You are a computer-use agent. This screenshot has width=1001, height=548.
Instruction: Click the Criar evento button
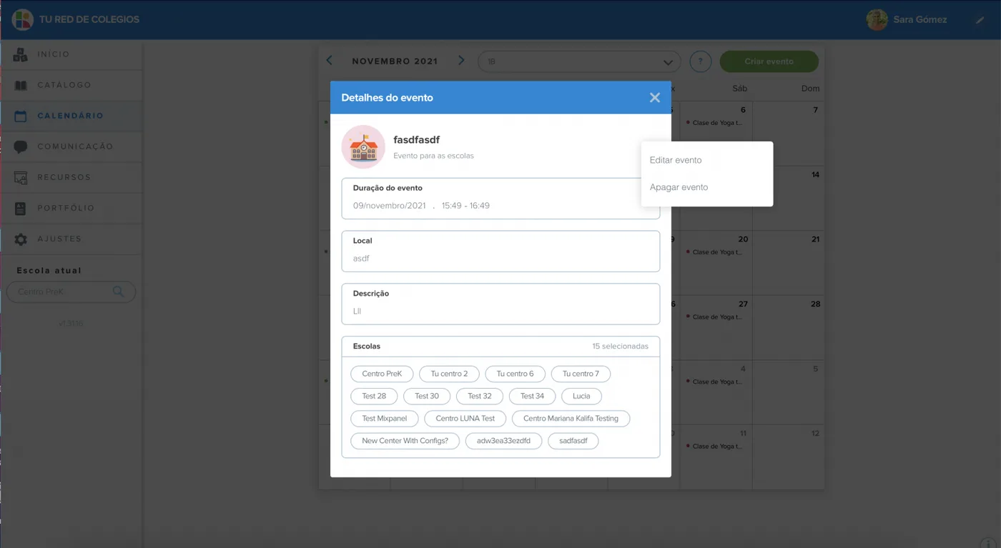769,61
